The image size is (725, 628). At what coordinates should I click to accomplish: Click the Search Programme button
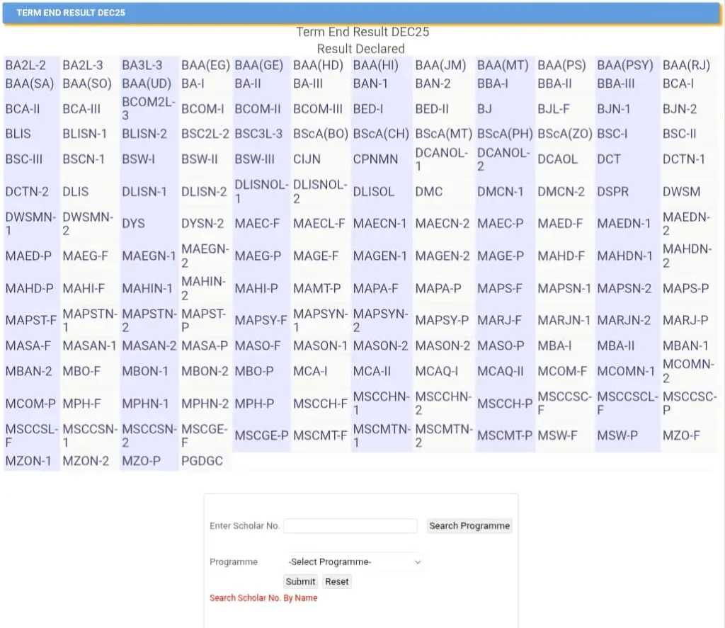pyautogui.click(x=469, y=526)
